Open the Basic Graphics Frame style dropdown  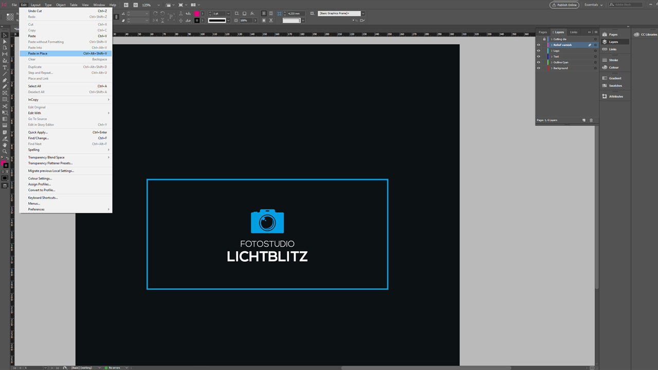pos(363,13)
